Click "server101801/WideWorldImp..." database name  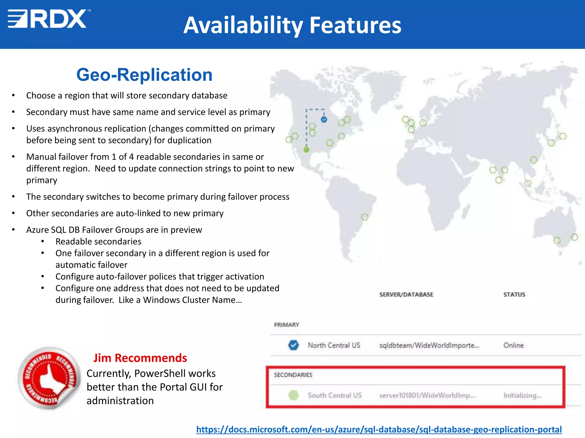[x=427, y=396]
